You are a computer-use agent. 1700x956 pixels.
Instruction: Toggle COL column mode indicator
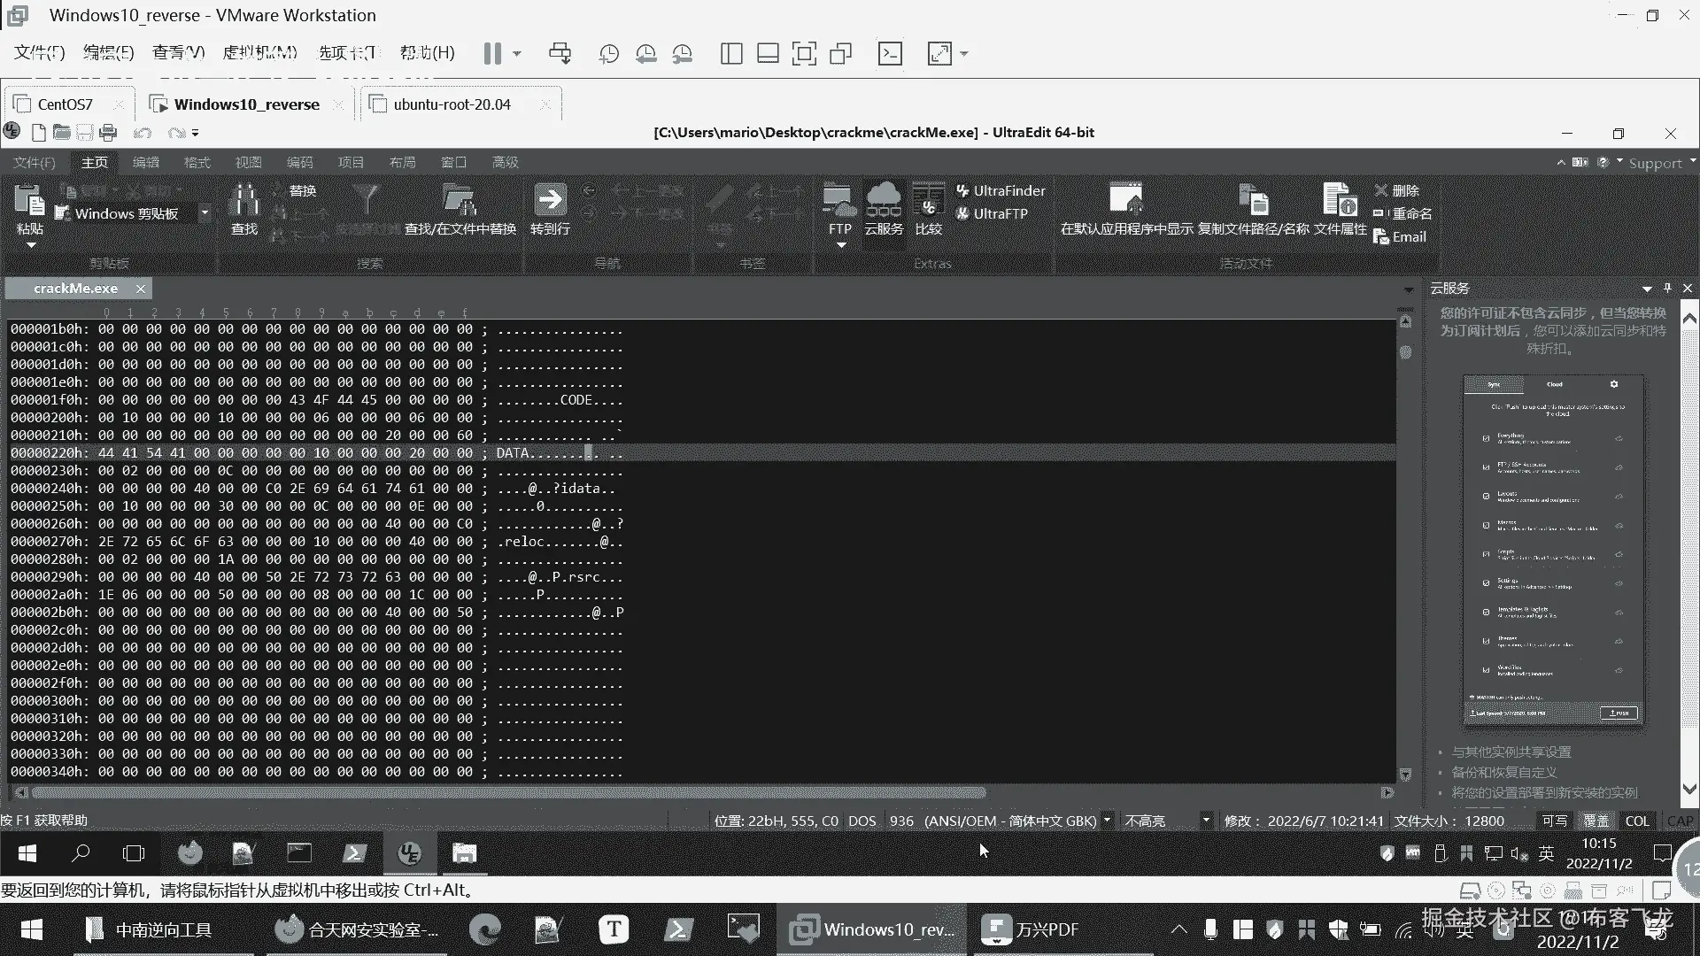point(1637,821)
